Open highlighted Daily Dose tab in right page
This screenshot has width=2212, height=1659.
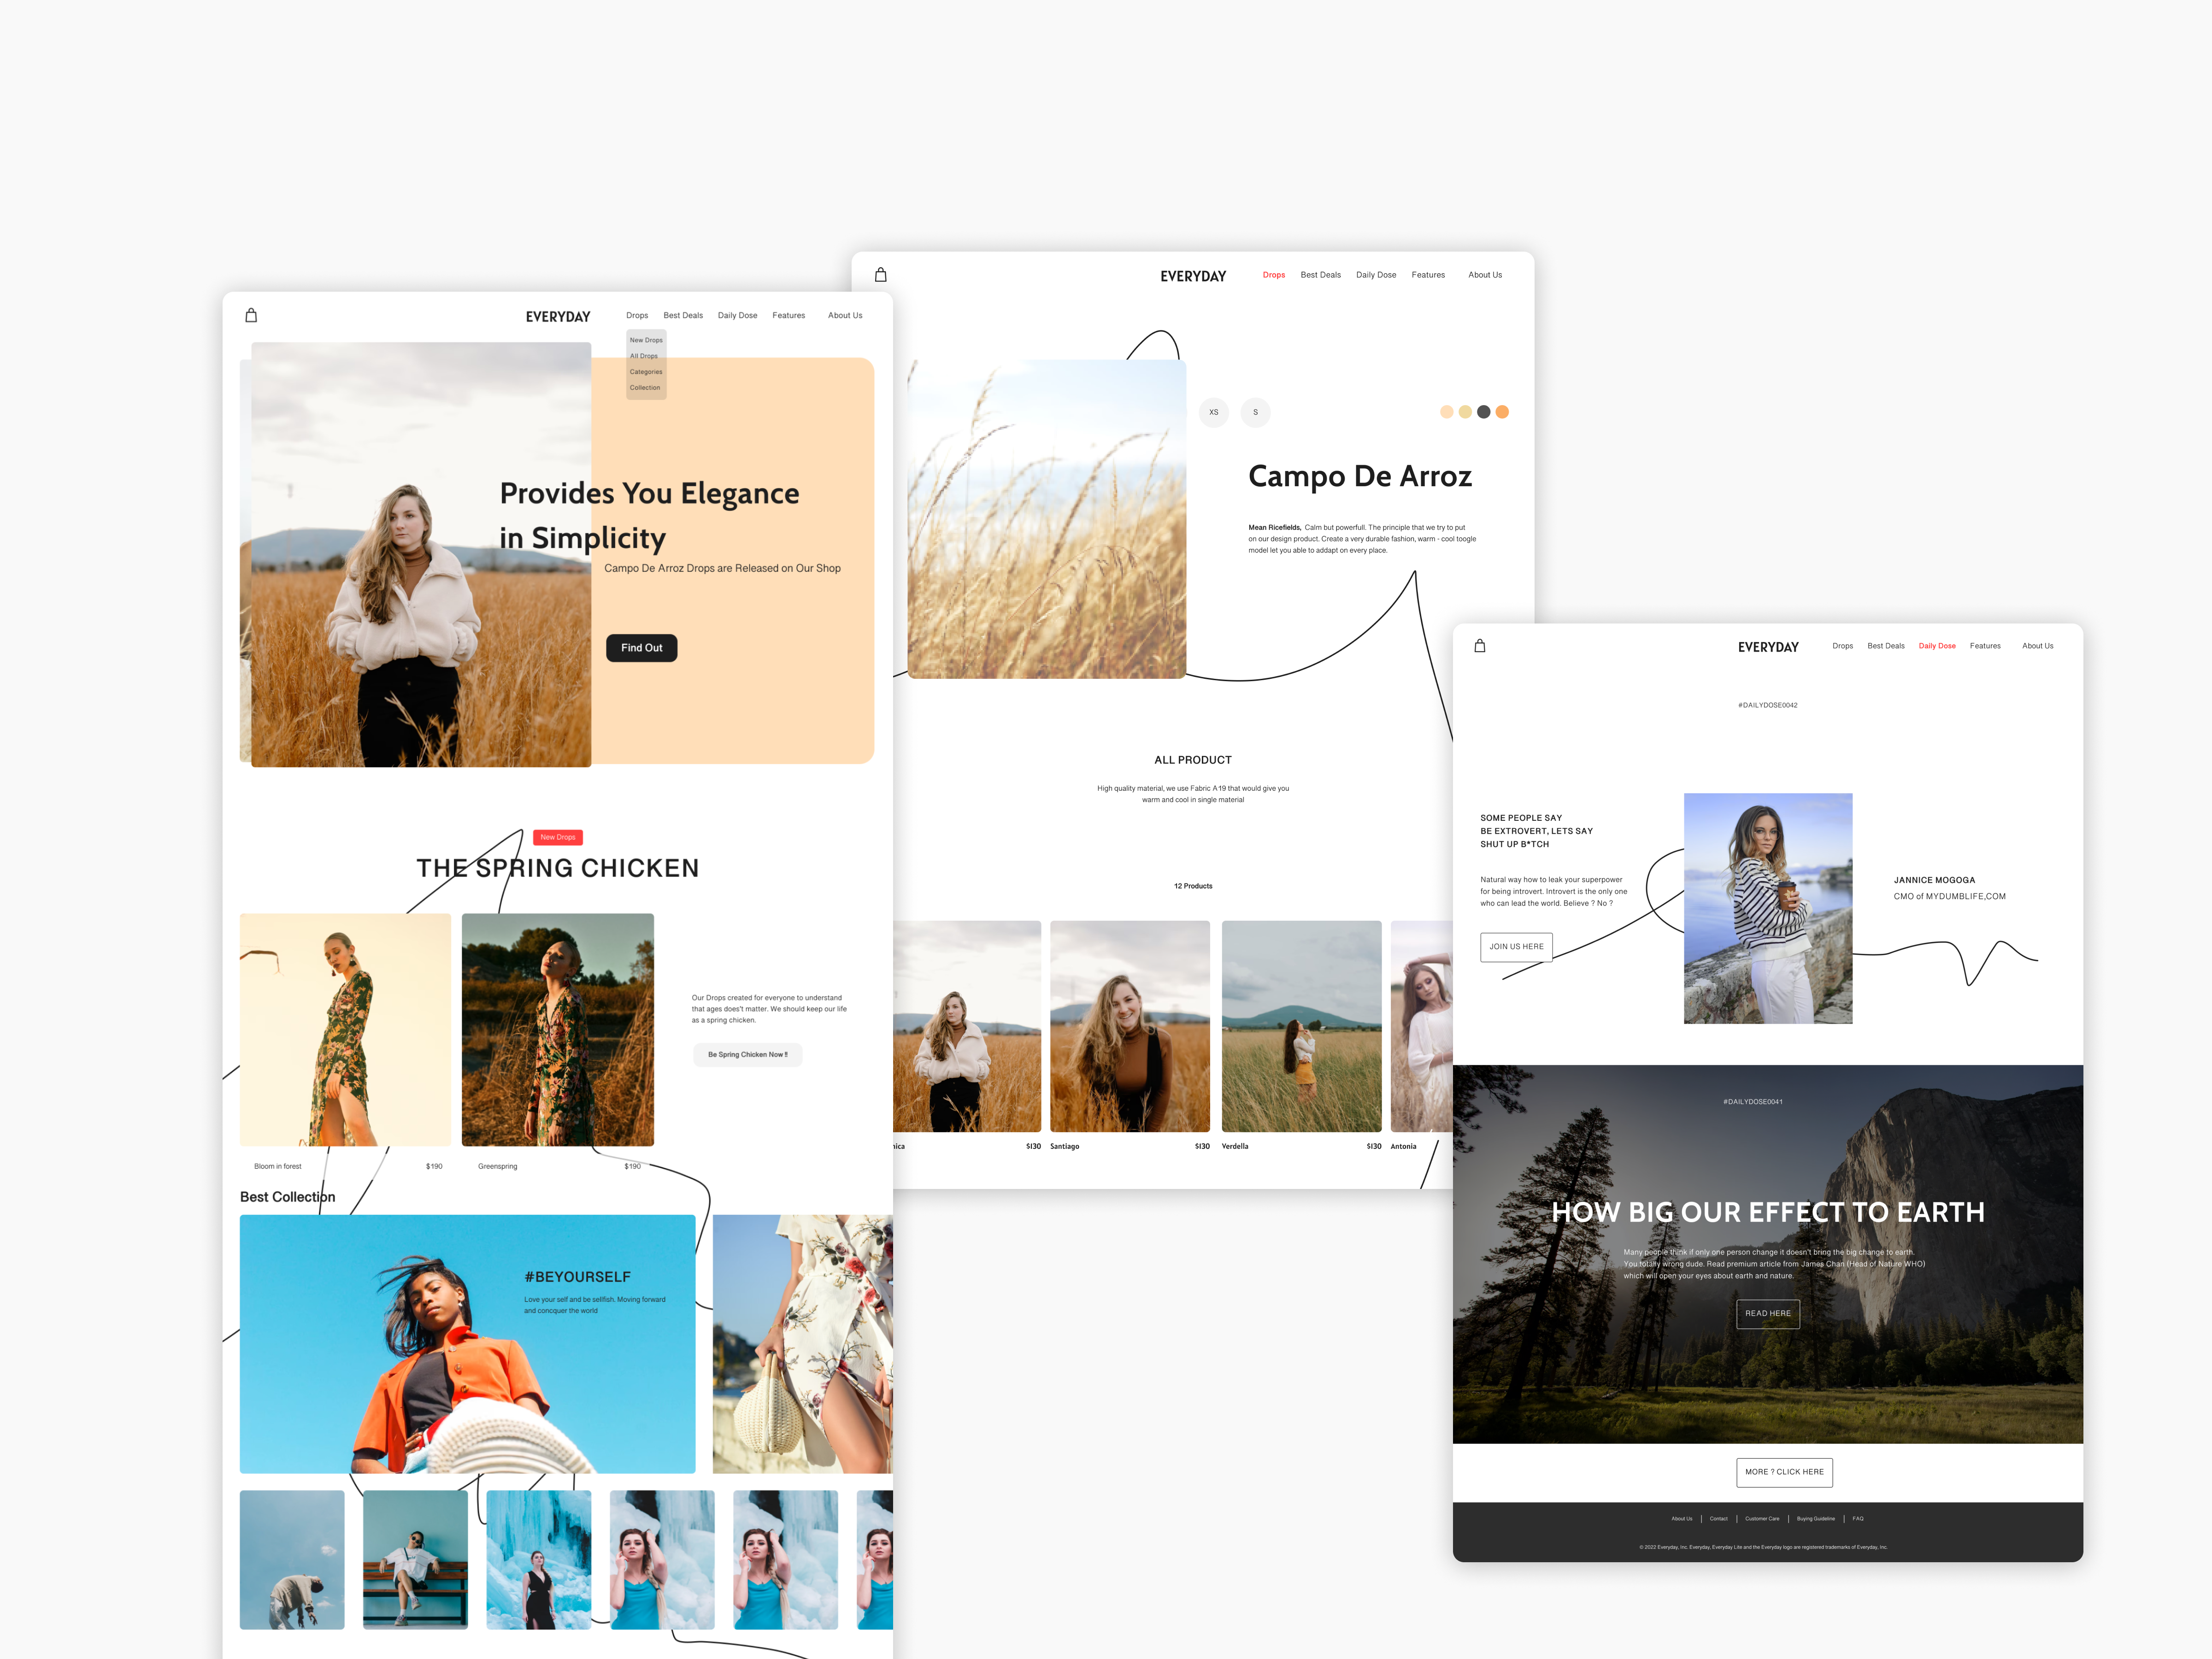(x=1936, y=646)
